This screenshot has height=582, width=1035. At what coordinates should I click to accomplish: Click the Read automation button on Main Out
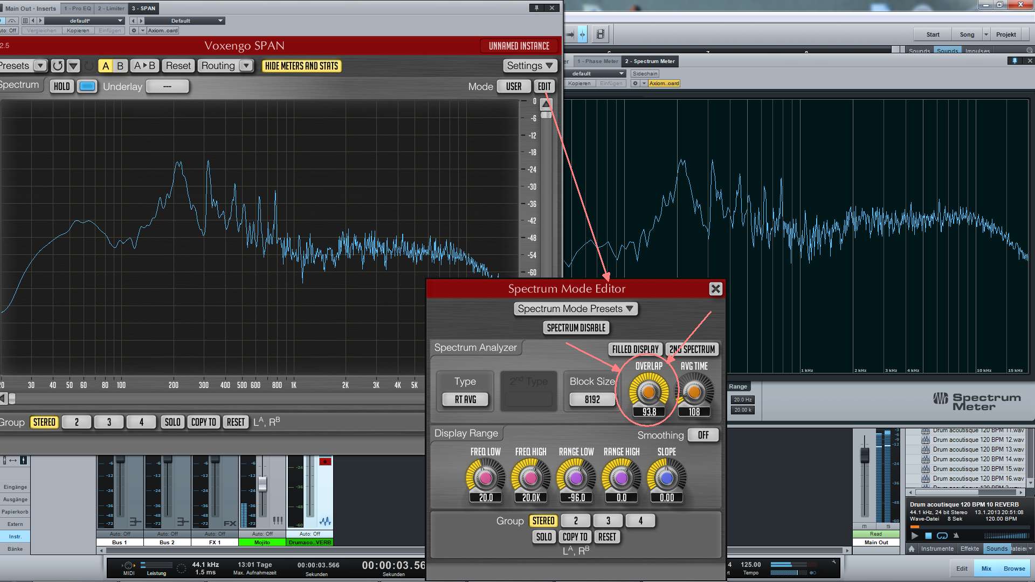tap(876, 533)
